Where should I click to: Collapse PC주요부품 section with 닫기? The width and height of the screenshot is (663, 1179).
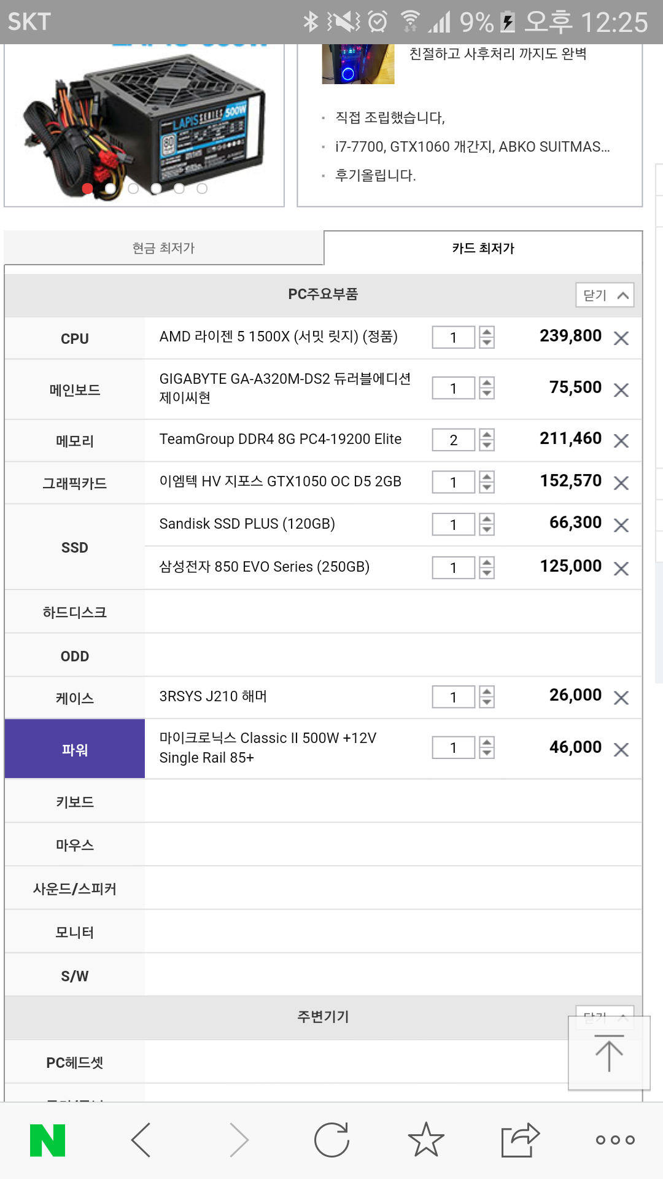605,295
